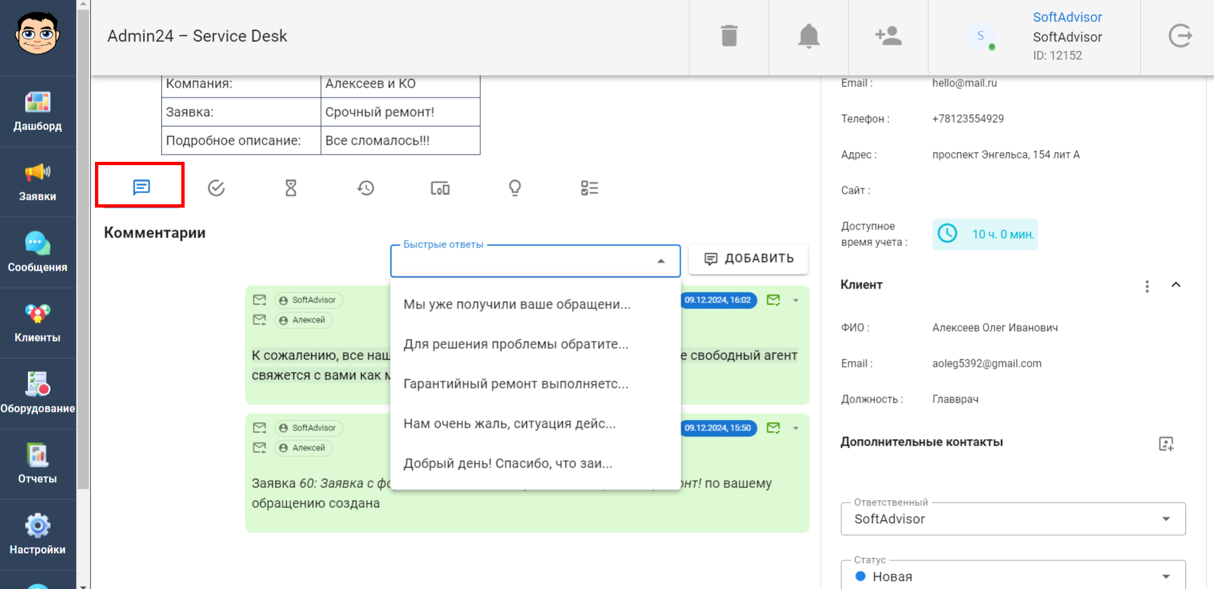The height and width of the screenshot is (589, 1214).
Task: Open the hourglass time tracking tab
Action: [x=291, y=188]
